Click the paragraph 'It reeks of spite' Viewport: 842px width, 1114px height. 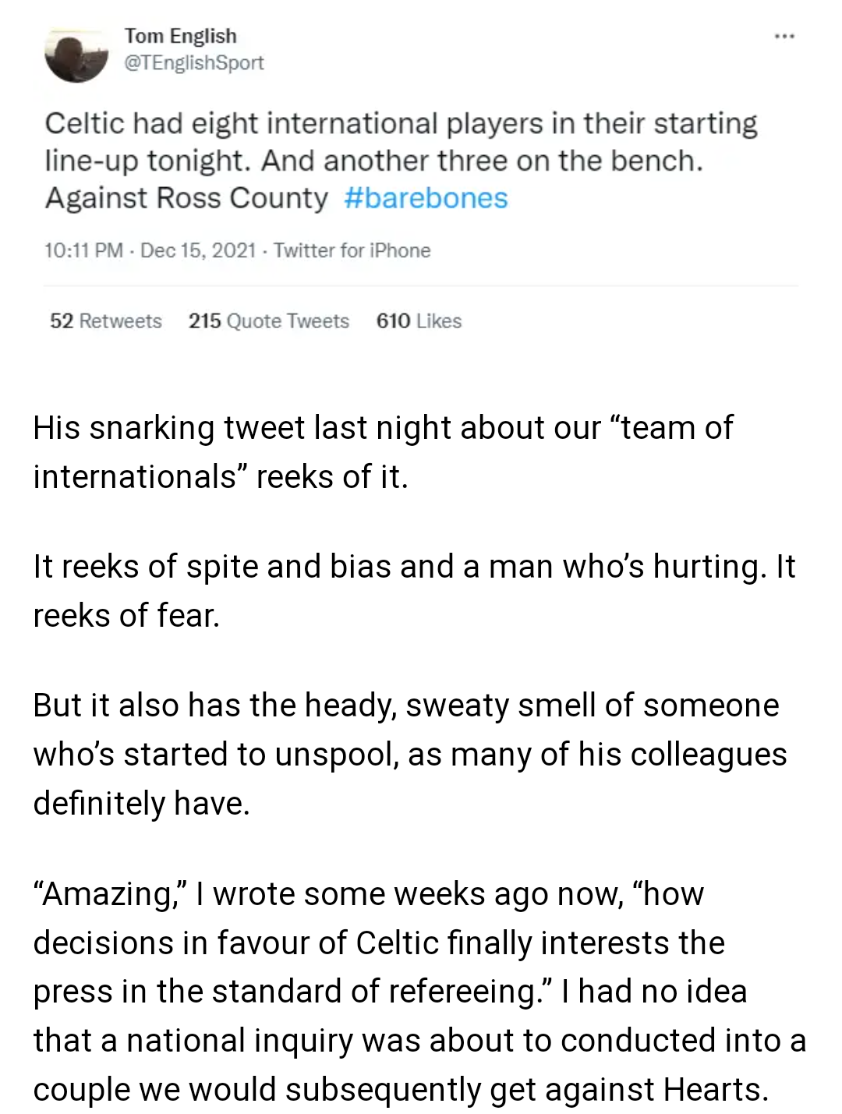(x=414, y=591)
